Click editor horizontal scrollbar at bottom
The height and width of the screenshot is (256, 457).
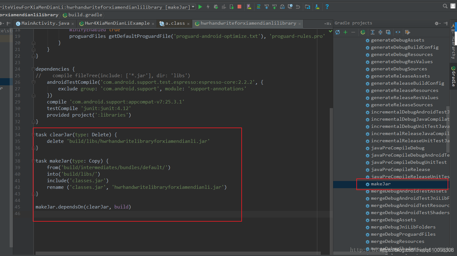click(178, 253)
